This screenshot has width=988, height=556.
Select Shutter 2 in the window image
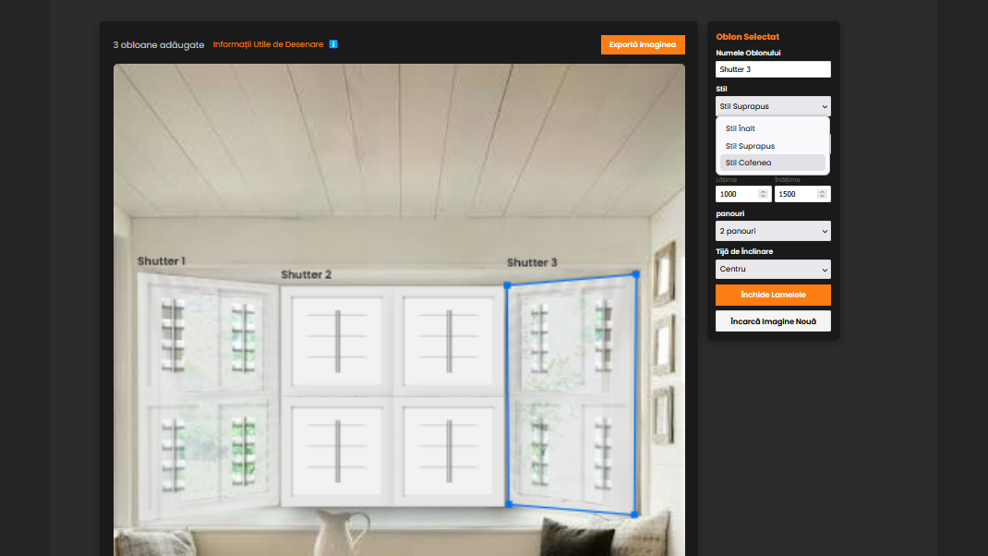pyautogui.click(x=393, y=396)
